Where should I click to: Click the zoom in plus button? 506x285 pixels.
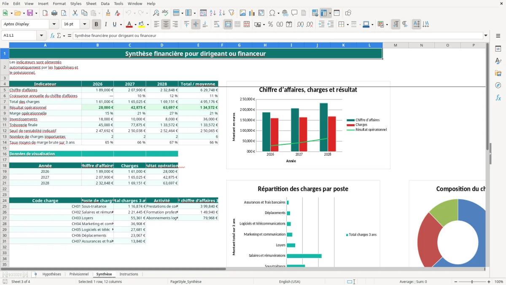click(489, 282)
